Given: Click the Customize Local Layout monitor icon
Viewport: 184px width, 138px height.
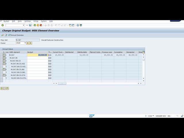Looking at the screenshot, I should pos(81,25).
